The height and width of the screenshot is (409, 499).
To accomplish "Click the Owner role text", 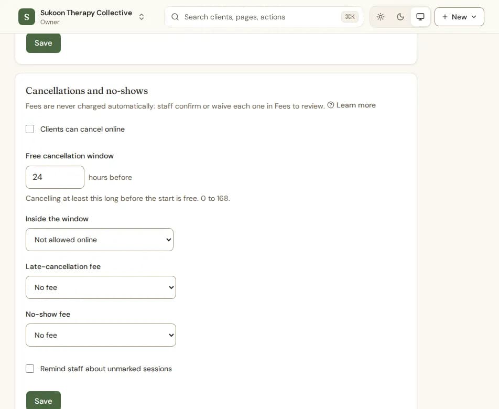I will [x=50, y=22].
